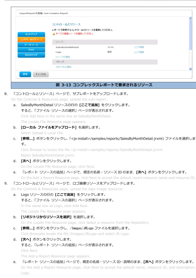Click the dialog title 'JasperReport の追加: New Complex Report'
Image resolution: width=196 pixels, height=278 pixels.
click(x=44, y=13)
